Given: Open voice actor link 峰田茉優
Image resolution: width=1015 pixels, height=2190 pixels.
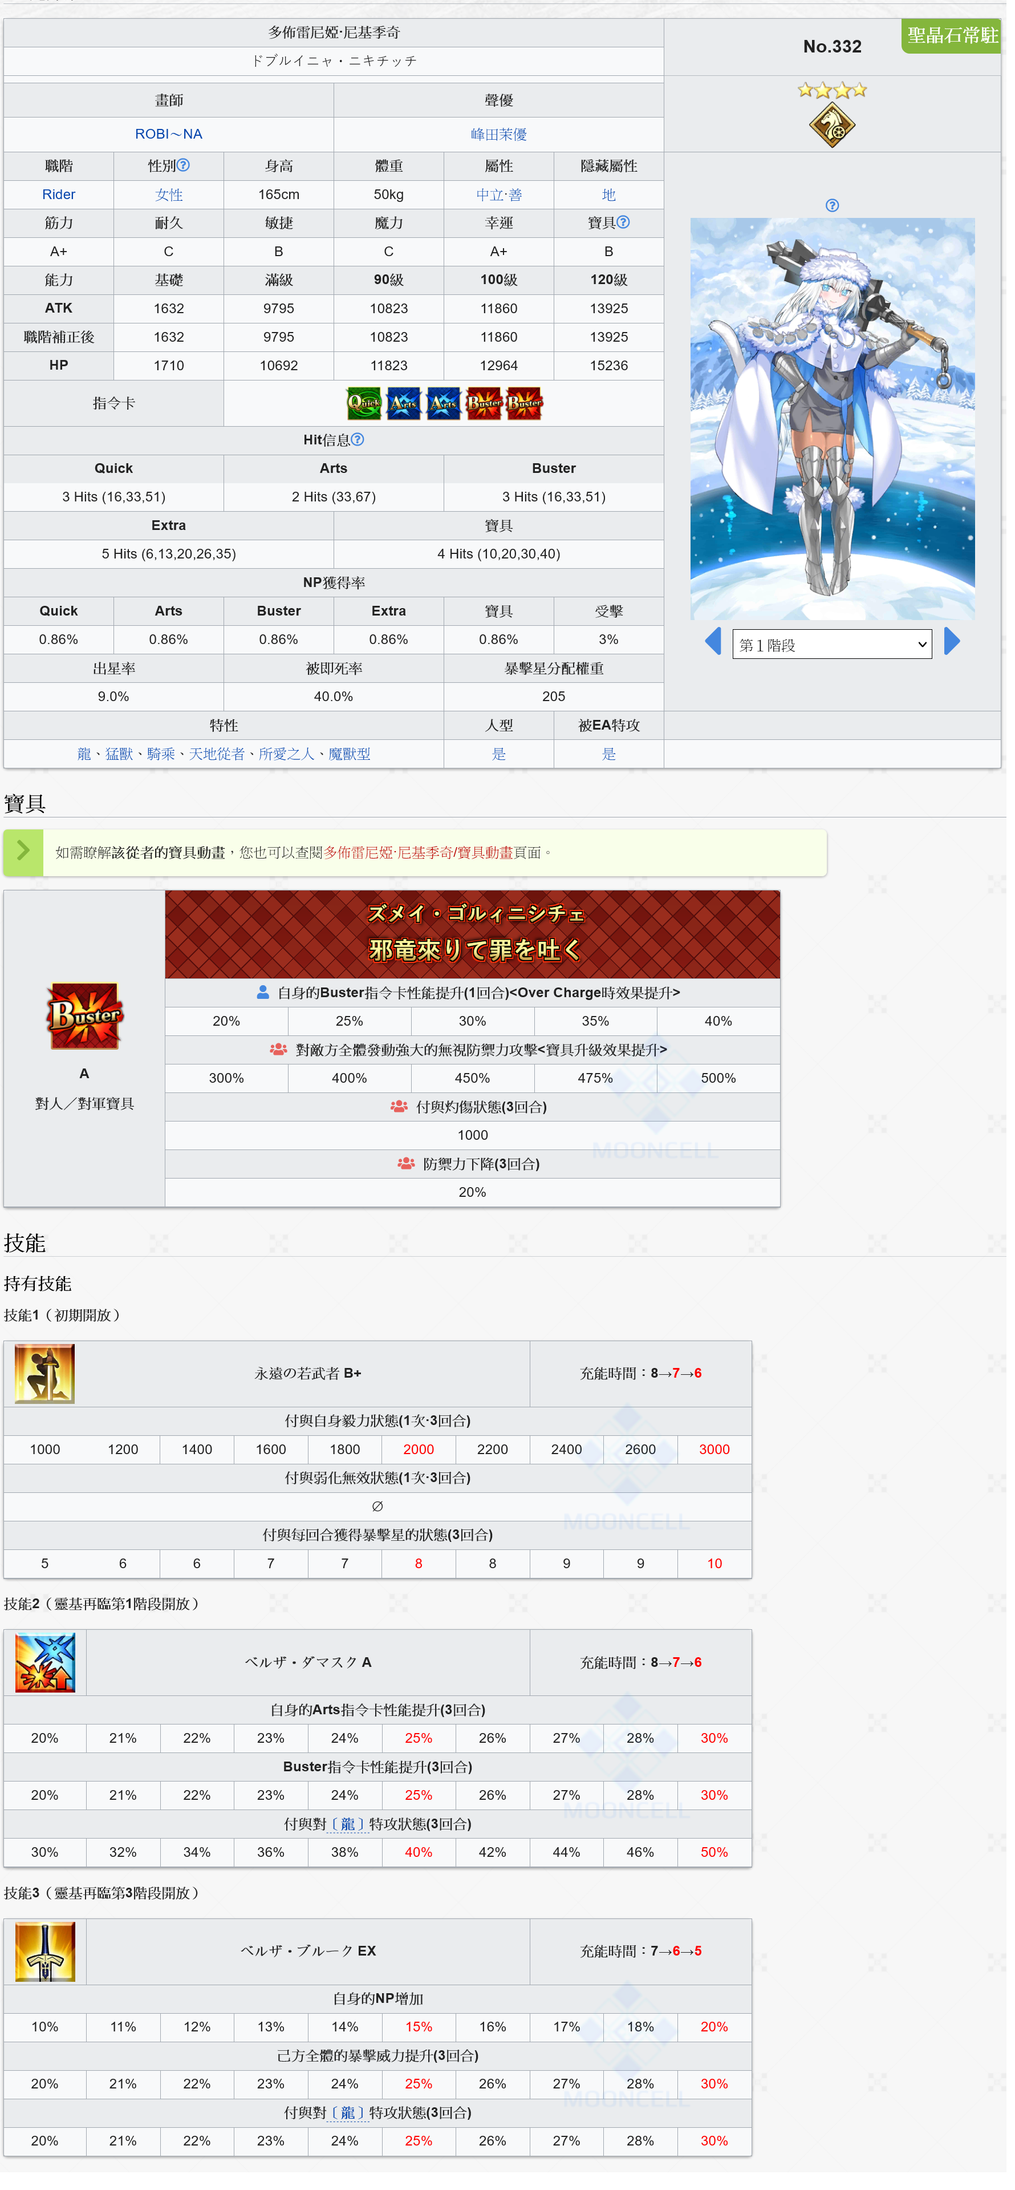Looking at the screenshot, I should click(504, 135).
